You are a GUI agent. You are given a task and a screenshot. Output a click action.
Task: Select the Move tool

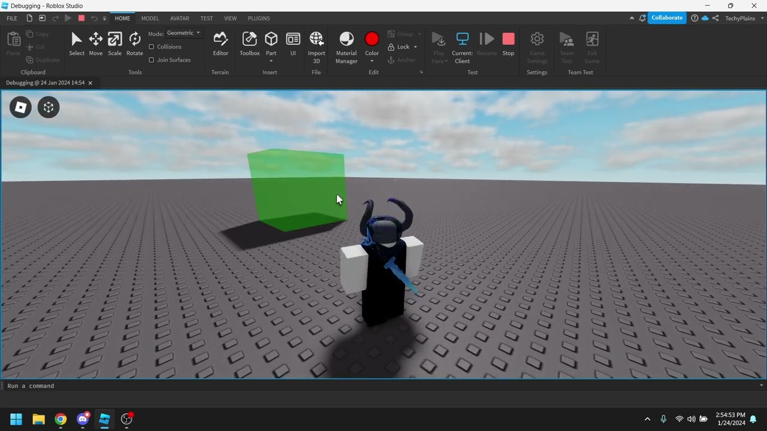pyautogui.click(x=96, y=44)
